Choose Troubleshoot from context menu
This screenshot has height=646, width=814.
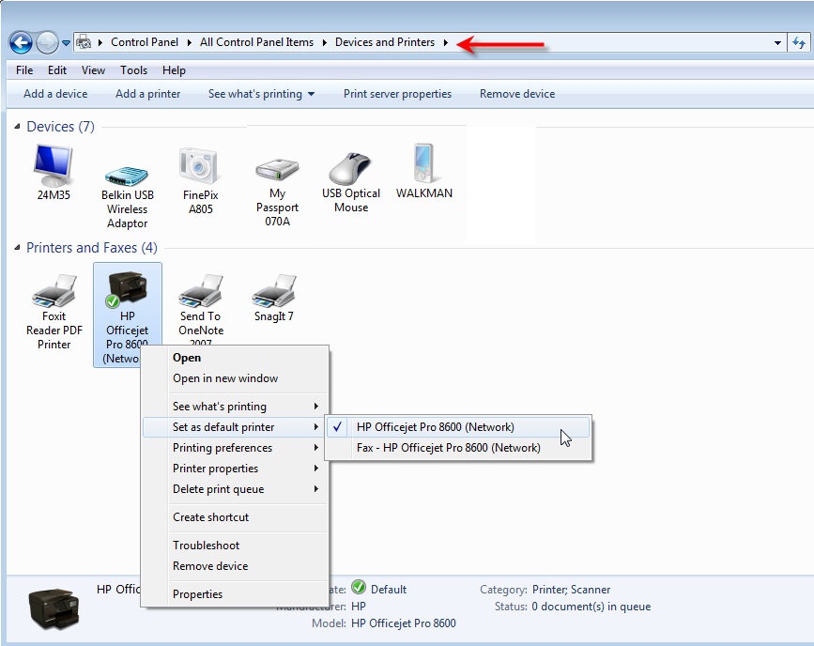(x=236, y=546)
